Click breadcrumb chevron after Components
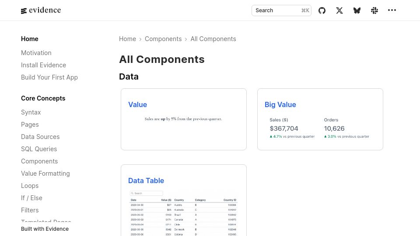This screenshot has height=236, width=420. point(186,39)
